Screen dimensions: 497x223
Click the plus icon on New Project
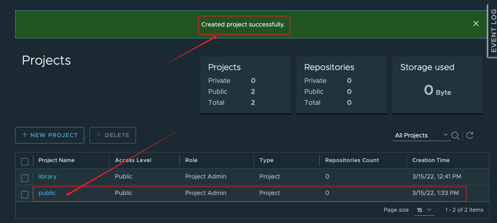tap(25, 135)
